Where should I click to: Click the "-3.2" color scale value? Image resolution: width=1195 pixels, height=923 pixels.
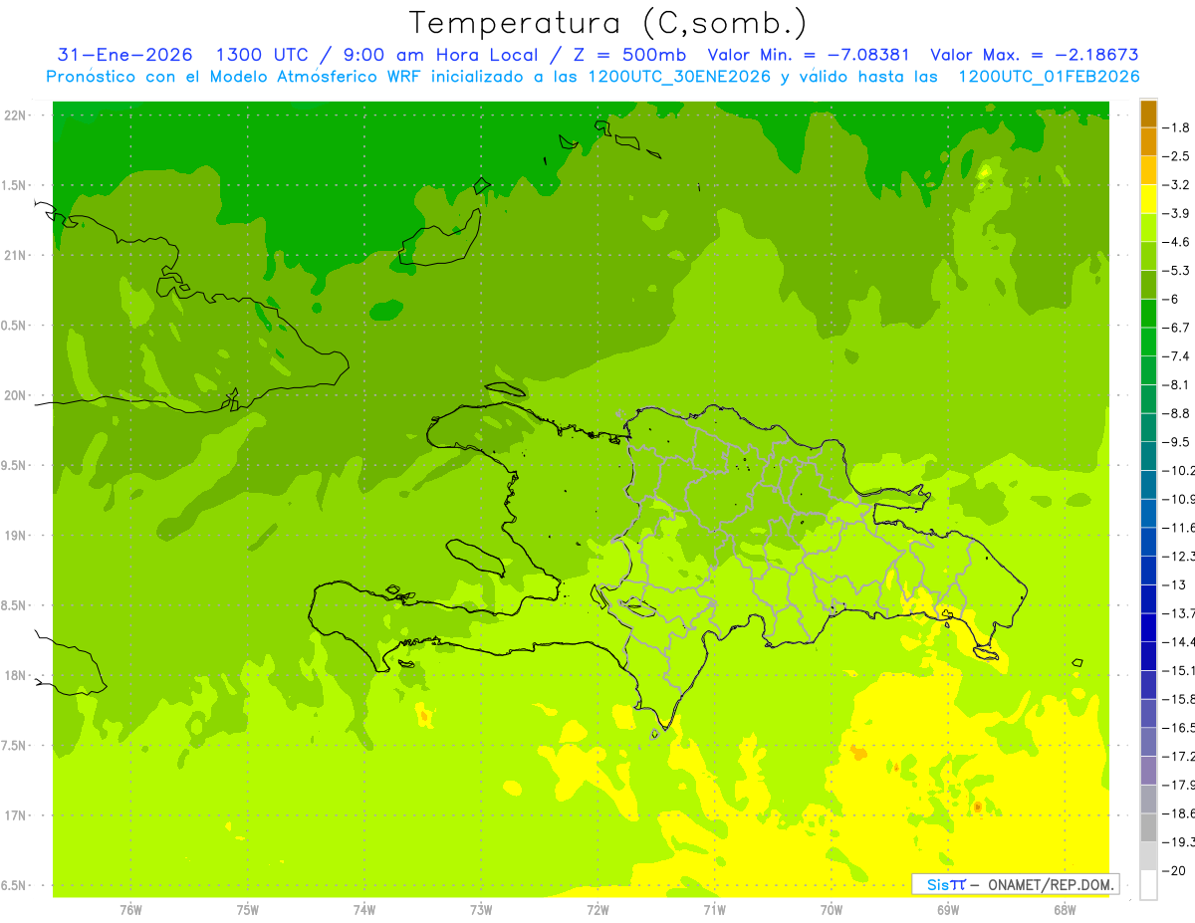click(x=1176, y=185)
